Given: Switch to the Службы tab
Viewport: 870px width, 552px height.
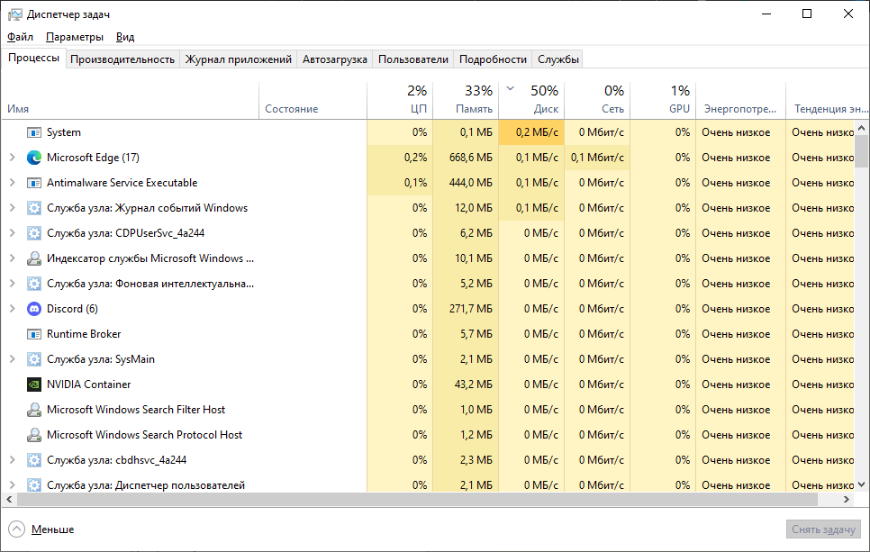Looking at the screenshot, I should (557, 59).
